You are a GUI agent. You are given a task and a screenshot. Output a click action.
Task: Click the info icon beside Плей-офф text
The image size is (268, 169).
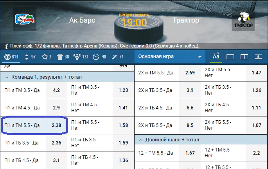click(6, 46)
